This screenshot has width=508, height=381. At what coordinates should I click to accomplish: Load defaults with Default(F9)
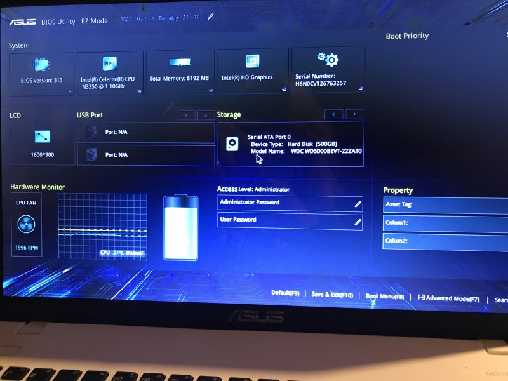pyautogui.click(x=285, y=293)
